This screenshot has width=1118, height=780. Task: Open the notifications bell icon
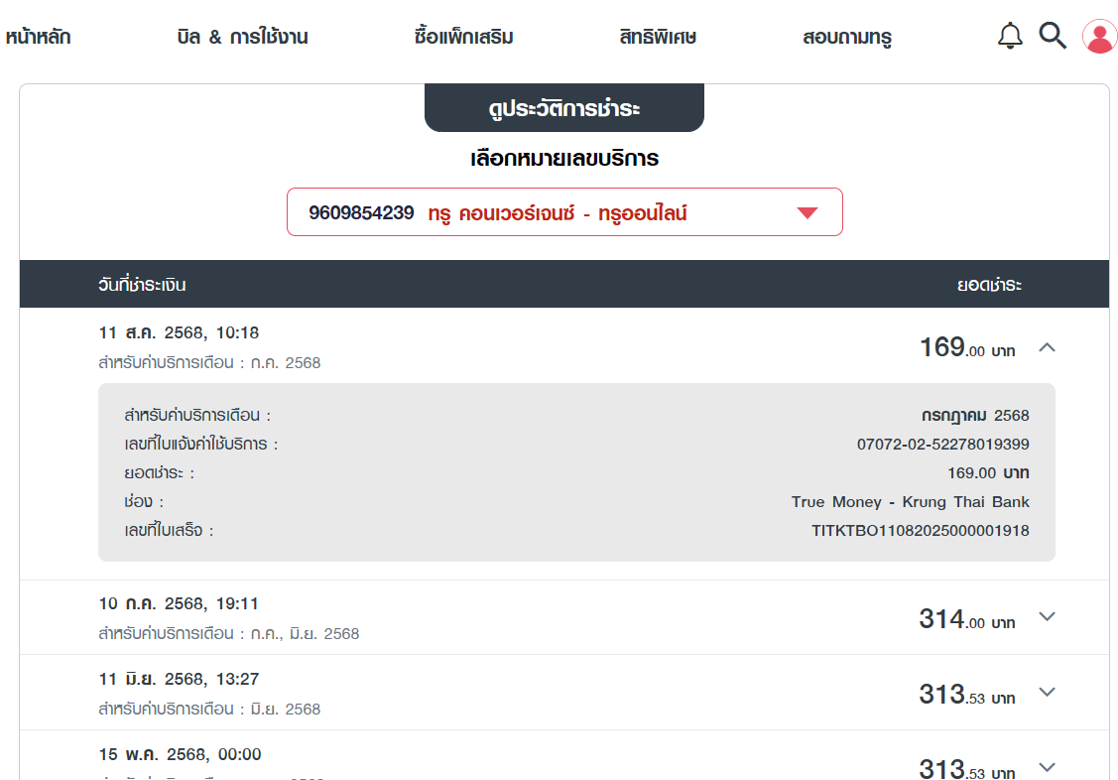(x=1010, y=35)
